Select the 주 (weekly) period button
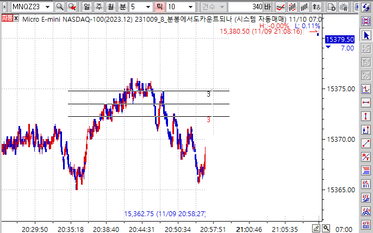The image size is (373, 233). point(99,7)
